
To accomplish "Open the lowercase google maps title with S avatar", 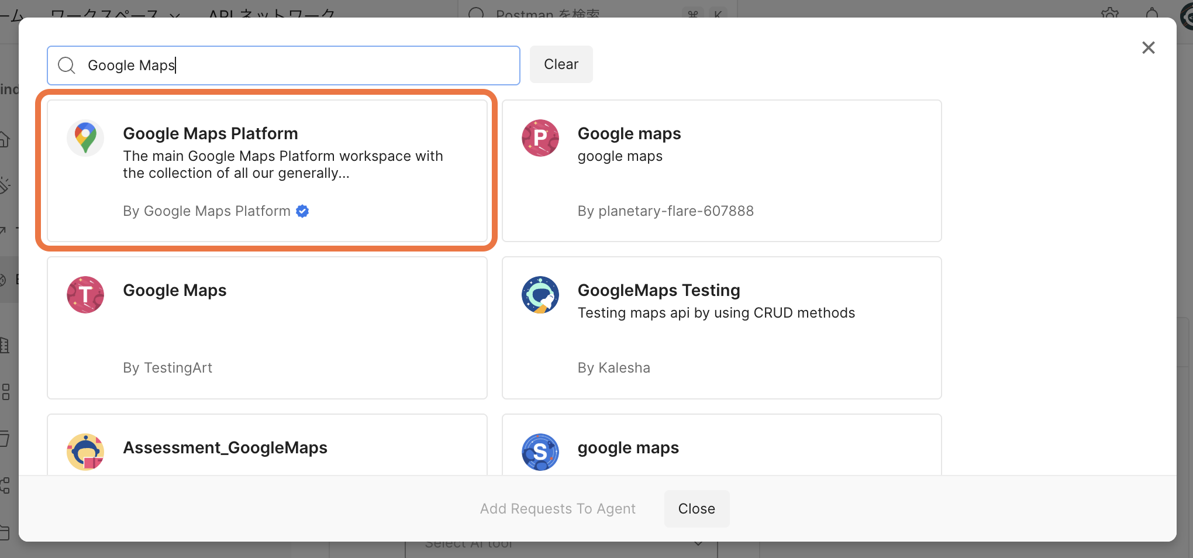I will (x=628, y=447).
